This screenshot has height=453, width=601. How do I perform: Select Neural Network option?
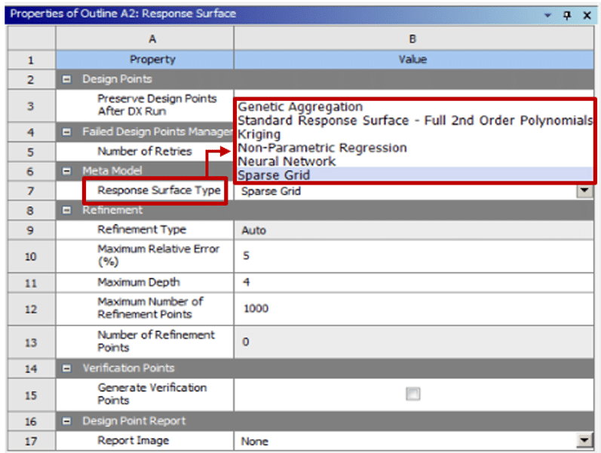[287, 161]
